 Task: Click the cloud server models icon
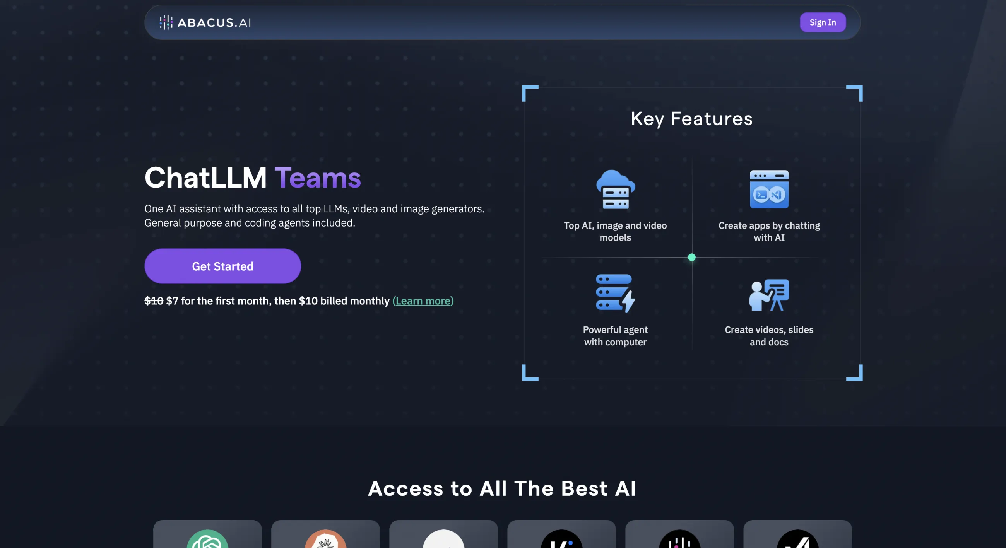coord(616,189)
